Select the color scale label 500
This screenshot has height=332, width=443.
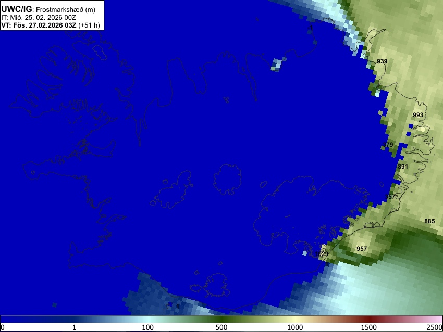coord(221,327)
